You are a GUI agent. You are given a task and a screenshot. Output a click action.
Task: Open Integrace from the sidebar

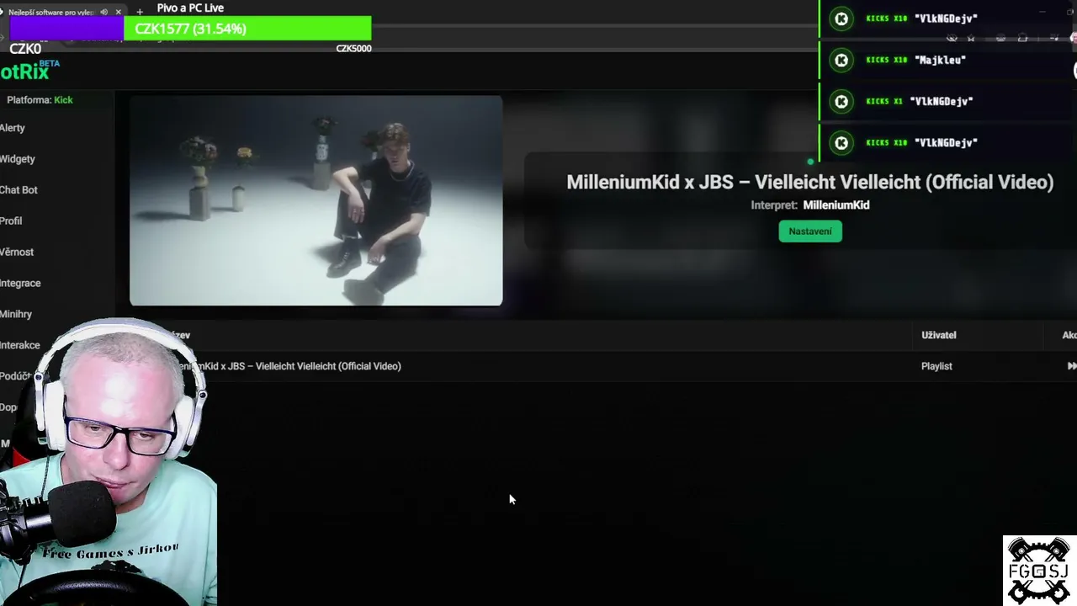click(x=20, y=284)
